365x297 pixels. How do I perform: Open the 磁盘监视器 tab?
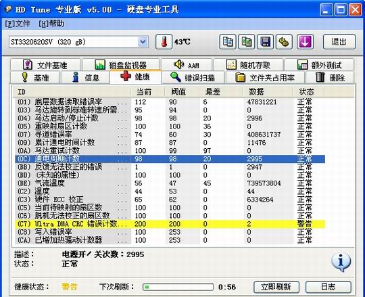121,65
